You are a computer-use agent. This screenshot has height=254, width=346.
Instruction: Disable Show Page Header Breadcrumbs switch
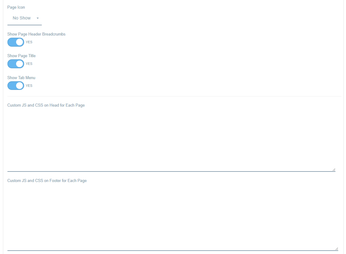(16, 42)
